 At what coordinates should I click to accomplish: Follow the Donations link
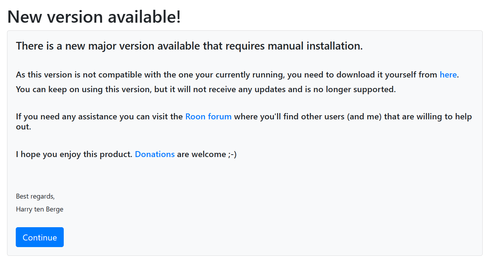tap(154, 154)
